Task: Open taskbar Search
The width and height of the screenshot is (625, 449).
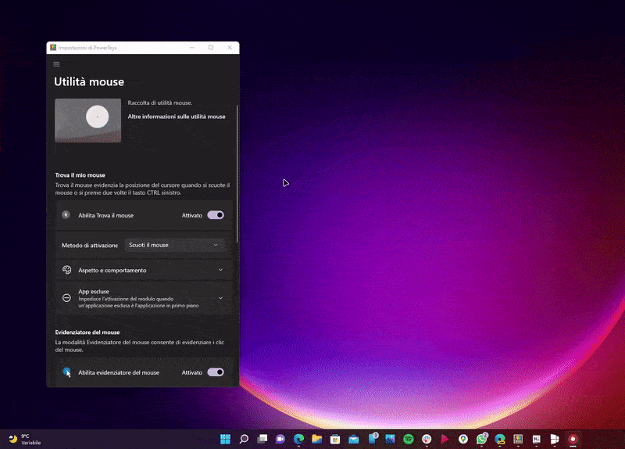Action: click(x=244, y=440)
